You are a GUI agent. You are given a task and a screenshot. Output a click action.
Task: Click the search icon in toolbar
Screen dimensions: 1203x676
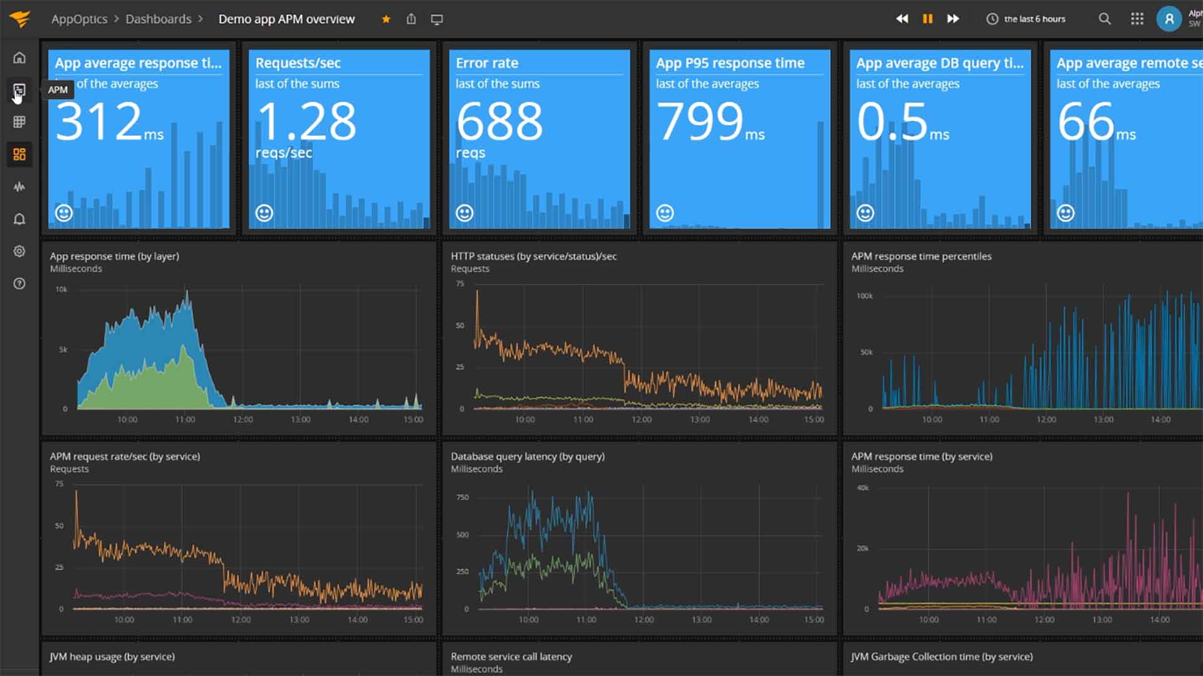(x=1107, y=18)
